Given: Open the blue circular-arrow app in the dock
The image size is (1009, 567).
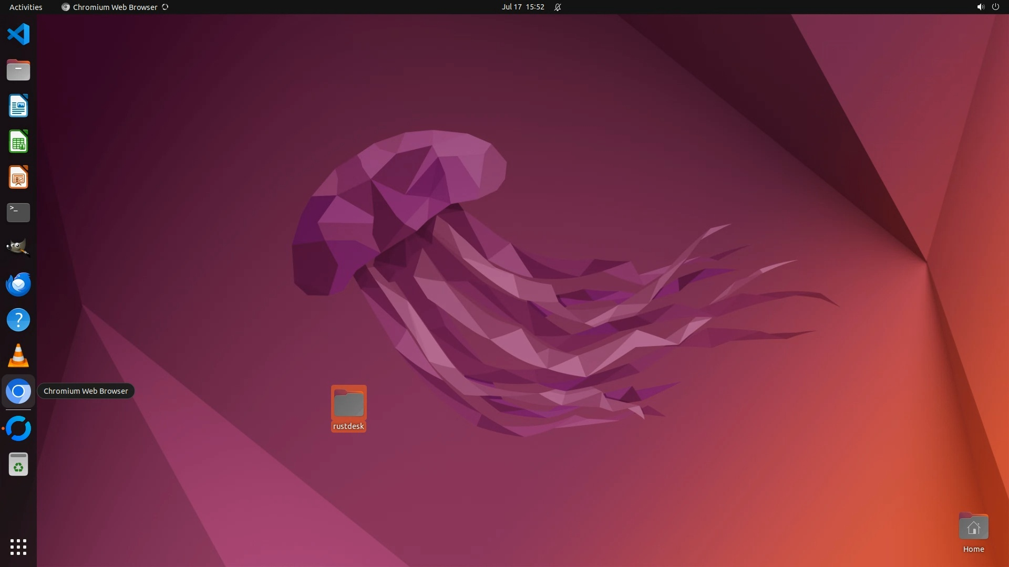Looking at the screenshot, I should [18, 428].
